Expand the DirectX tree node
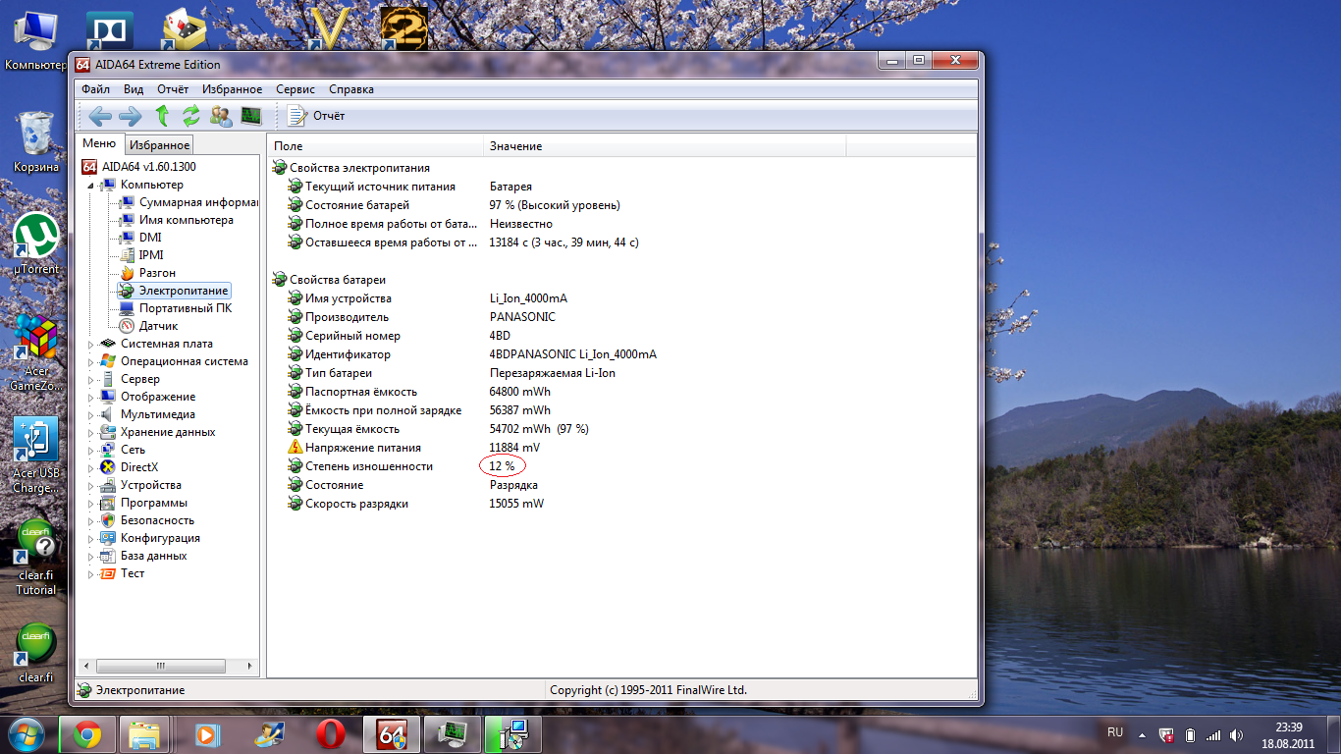 click(91, 468)
